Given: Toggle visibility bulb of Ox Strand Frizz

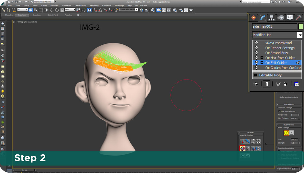Looking at the screenshot, I should tap(257, 52).
